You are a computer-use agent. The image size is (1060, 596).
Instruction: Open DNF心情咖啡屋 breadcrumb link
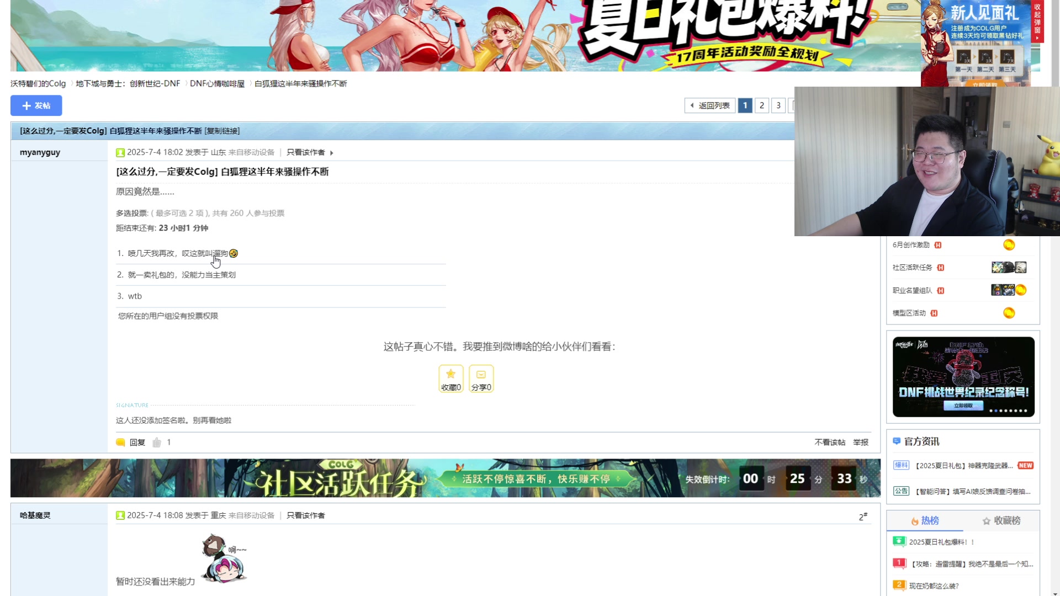tap(217, 84)
